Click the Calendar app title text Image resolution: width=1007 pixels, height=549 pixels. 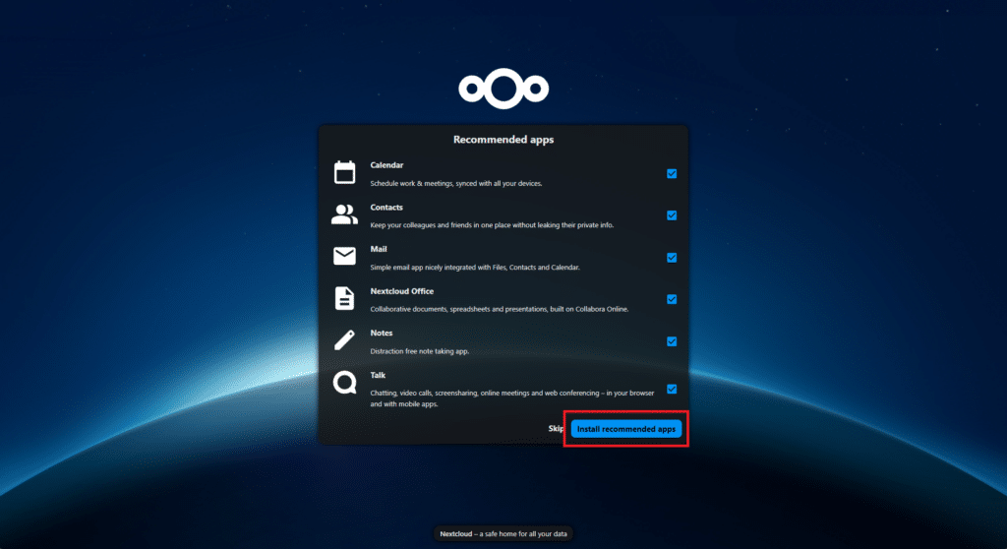tap(386, 165)
